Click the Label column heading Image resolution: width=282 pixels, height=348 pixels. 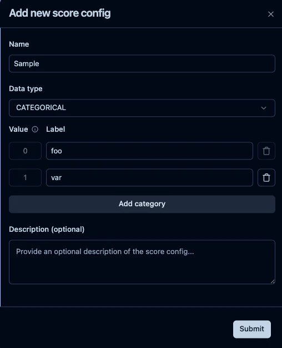click(56, 129)
